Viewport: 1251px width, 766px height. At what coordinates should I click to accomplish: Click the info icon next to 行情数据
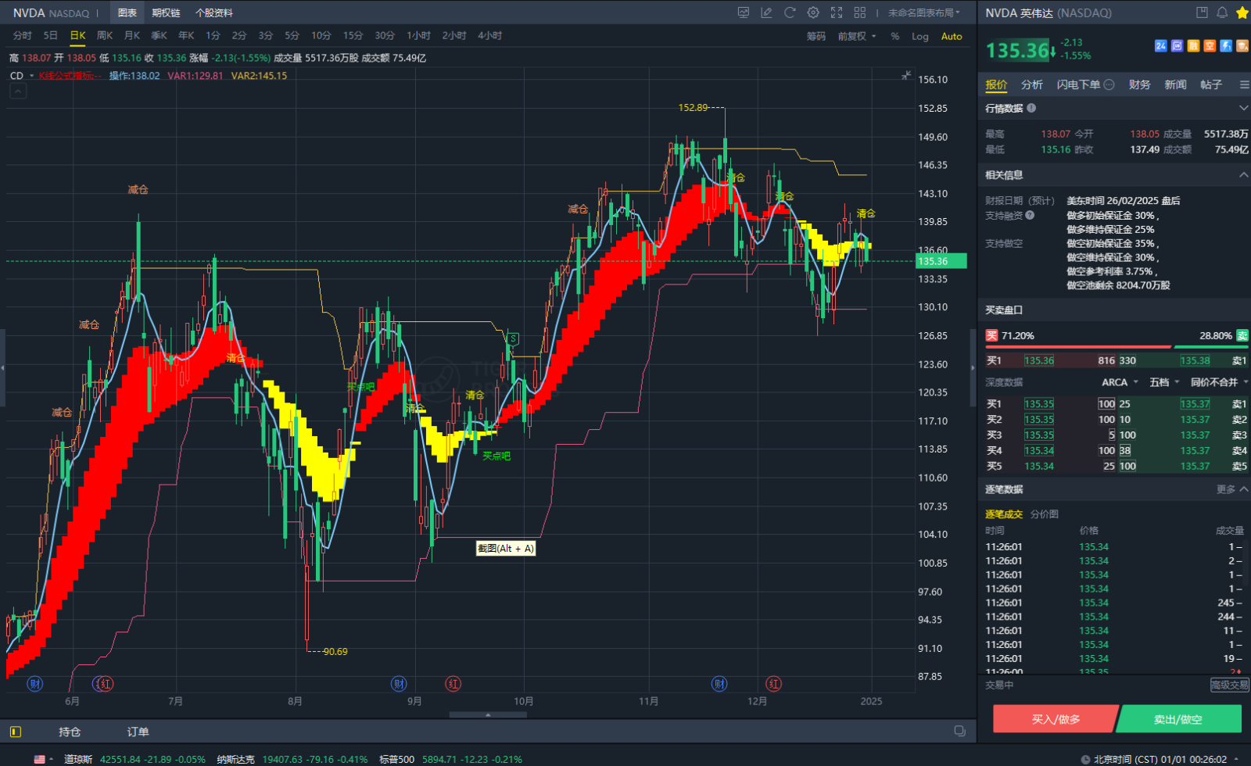(x=1031, y=108)
